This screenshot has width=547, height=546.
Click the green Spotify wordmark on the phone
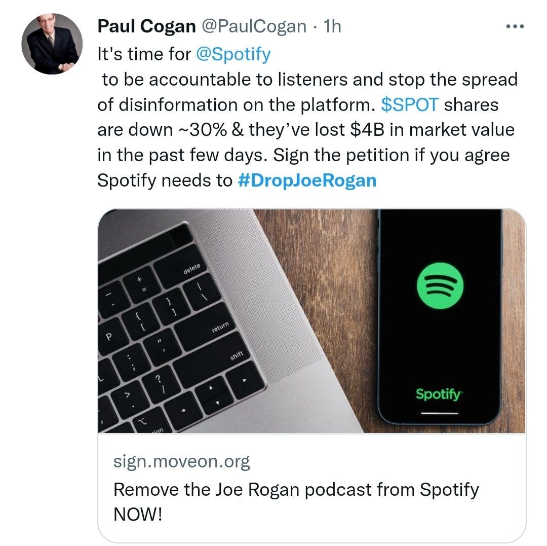click(x=439, y=394)
